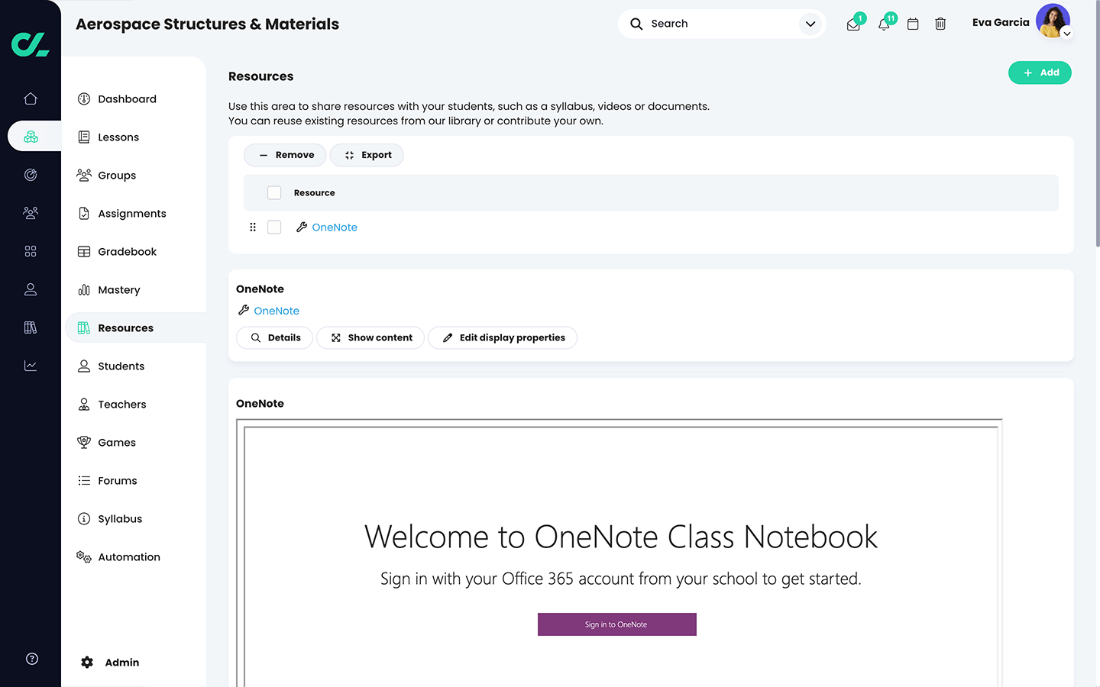Click into the Search input field
Viewport: 1100px width, 687px height.
click(x=718, y=24)
